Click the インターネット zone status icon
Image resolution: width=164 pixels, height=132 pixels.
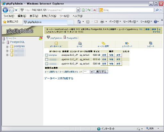click(x=99, y=129)
